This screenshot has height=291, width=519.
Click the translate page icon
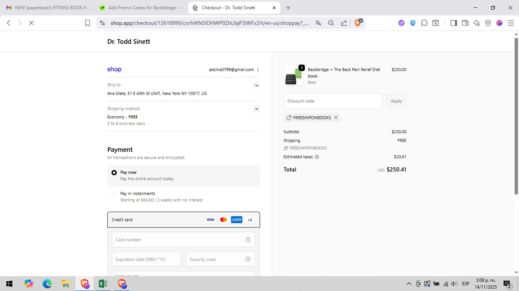[x=318, y=23]
